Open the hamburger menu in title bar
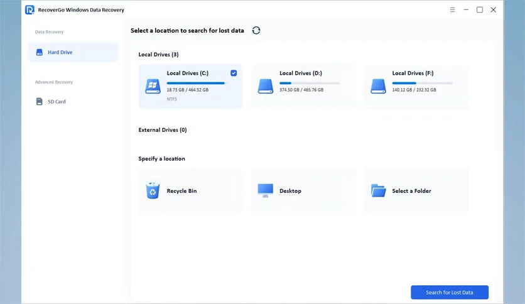The image size is (525, 304). 452,9
